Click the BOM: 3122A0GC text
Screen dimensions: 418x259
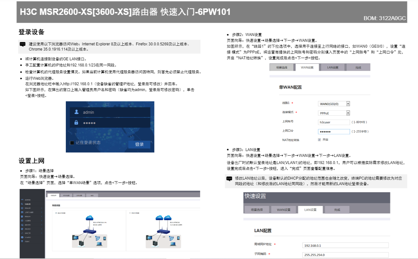pyautogui.click(x=385, y=18)
